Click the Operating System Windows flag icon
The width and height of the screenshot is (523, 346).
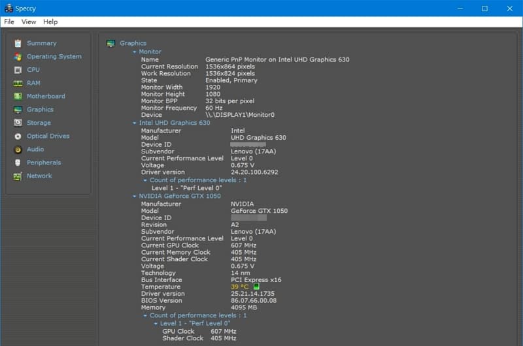18,57
